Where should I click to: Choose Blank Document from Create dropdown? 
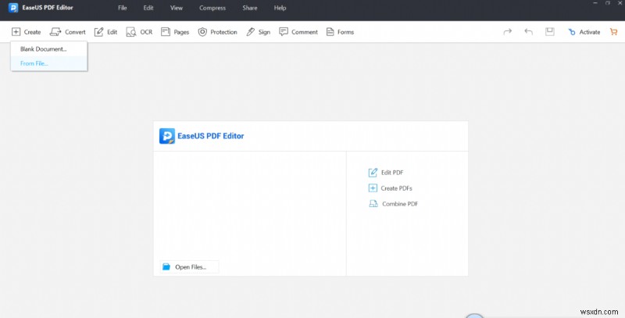[43, 49]
